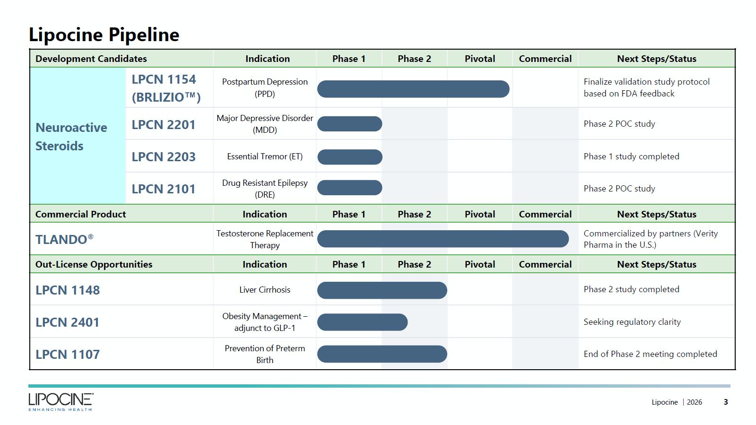Click the LPCN 1107 progress bar

tap(382, 354)
